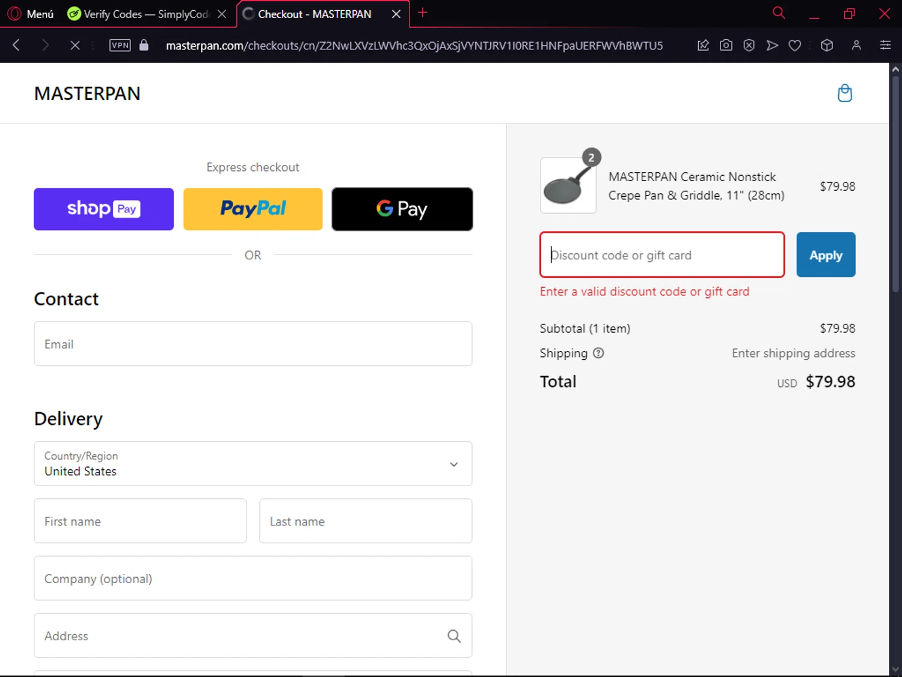This screenshot has width=902, height=677.
Task: Open the shopping bag cart icon
Action: coord(845,93)
